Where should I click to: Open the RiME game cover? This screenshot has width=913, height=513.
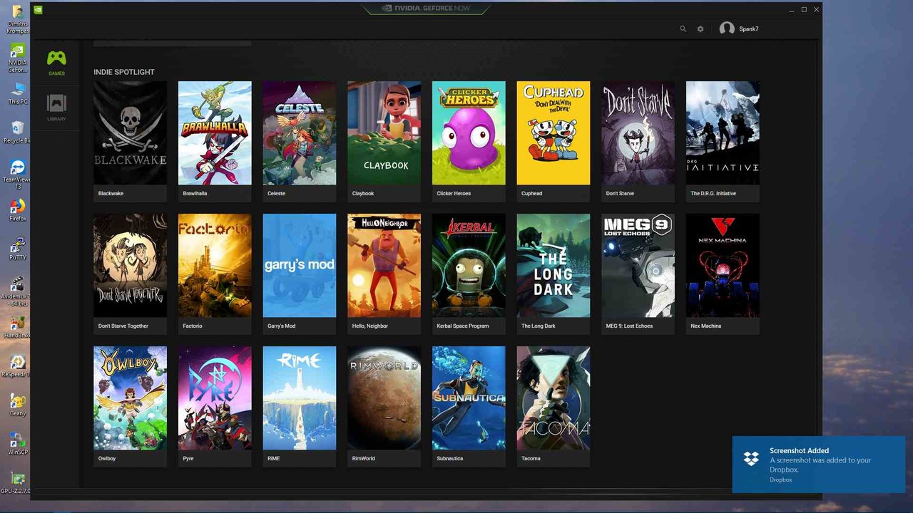click(x=300, y=398)
